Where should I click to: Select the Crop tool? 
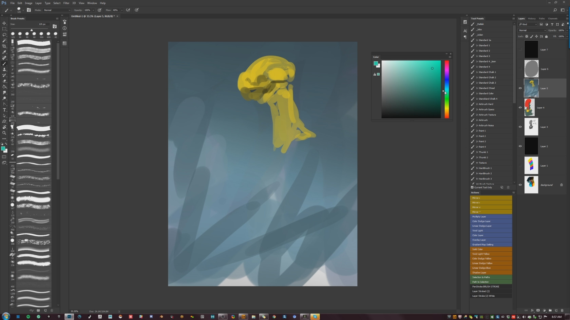pos(4,46)
